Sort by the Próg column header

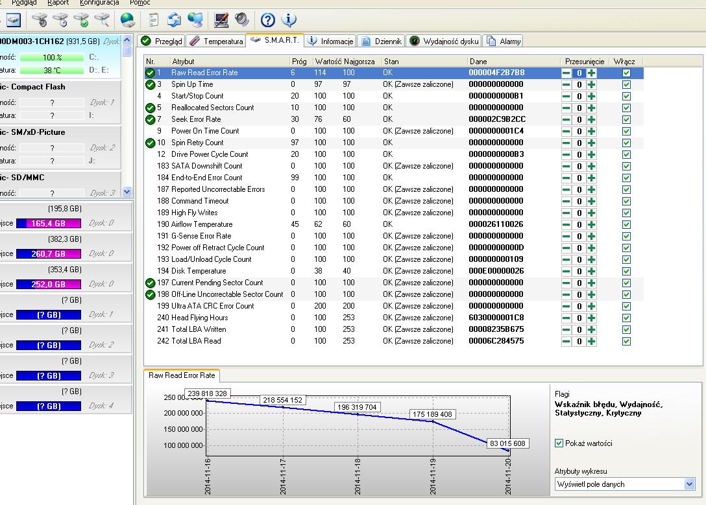[x=301, y=61]
